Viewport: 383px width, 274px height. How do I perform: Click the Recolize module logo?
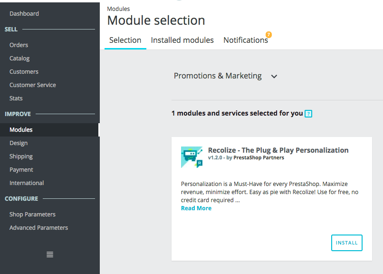click(x=192, y=157)
